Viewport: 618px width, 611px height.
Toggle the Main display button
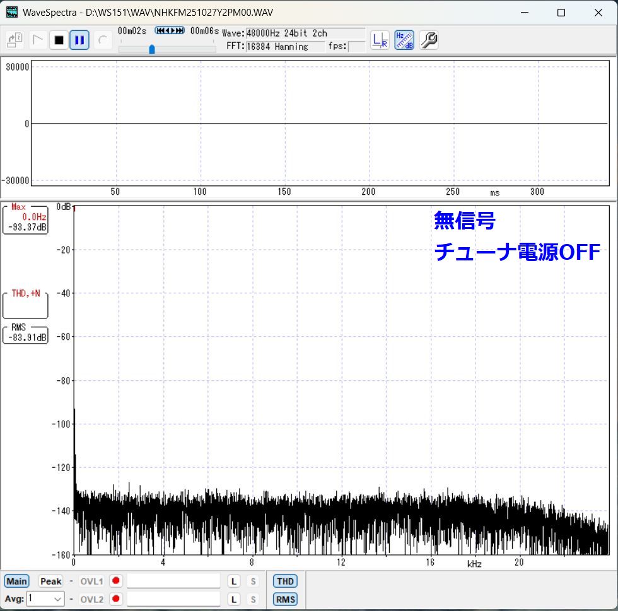coord(17,581)
